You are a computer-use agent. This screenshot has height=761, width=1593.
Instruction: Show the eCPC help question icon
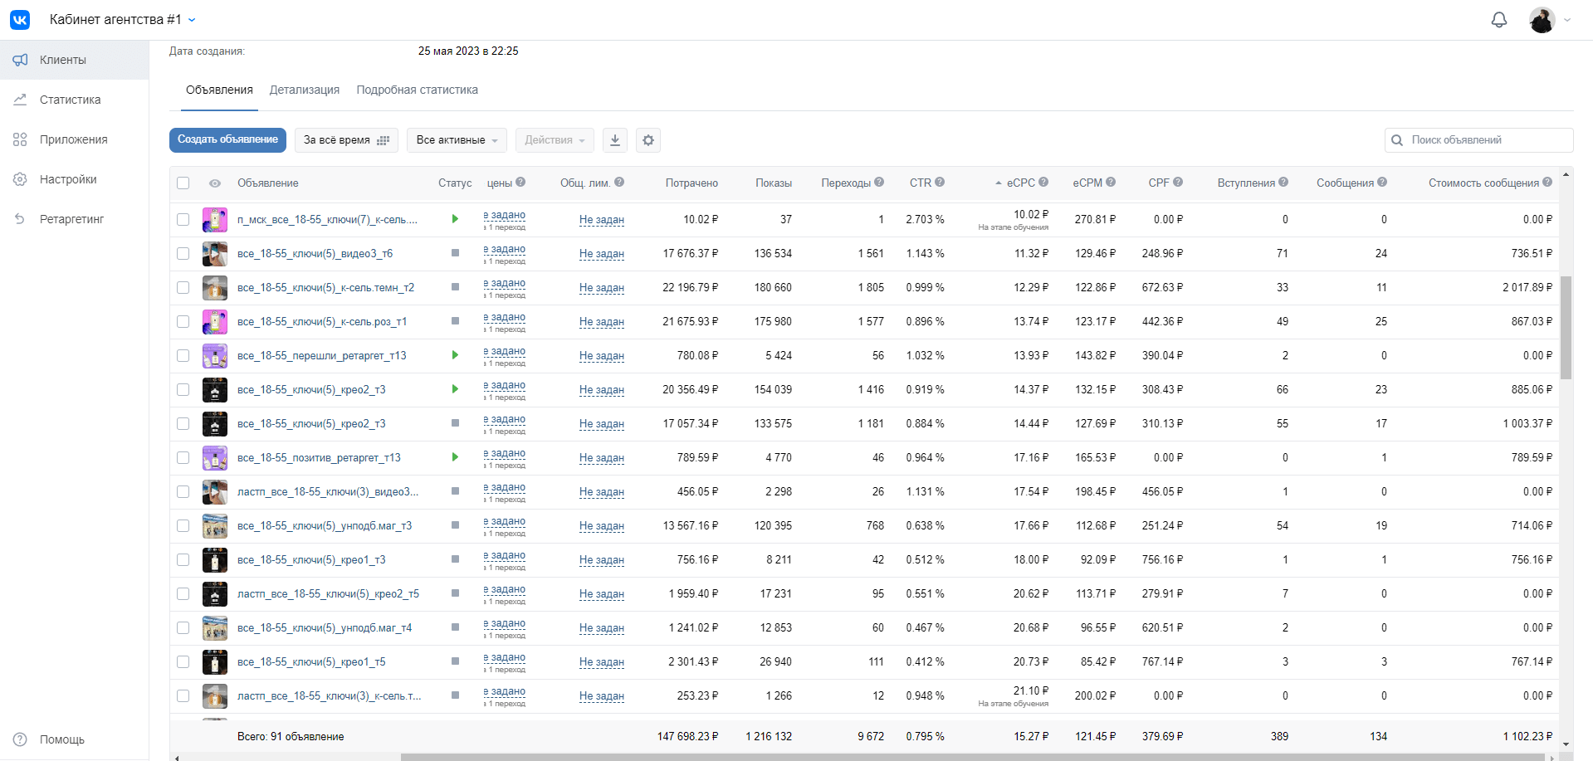1043,182
